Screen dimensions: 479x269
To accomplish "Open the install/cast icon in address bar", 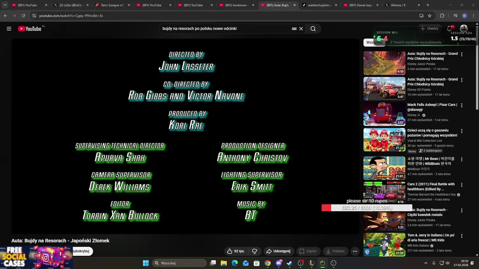I will [421, 16].
